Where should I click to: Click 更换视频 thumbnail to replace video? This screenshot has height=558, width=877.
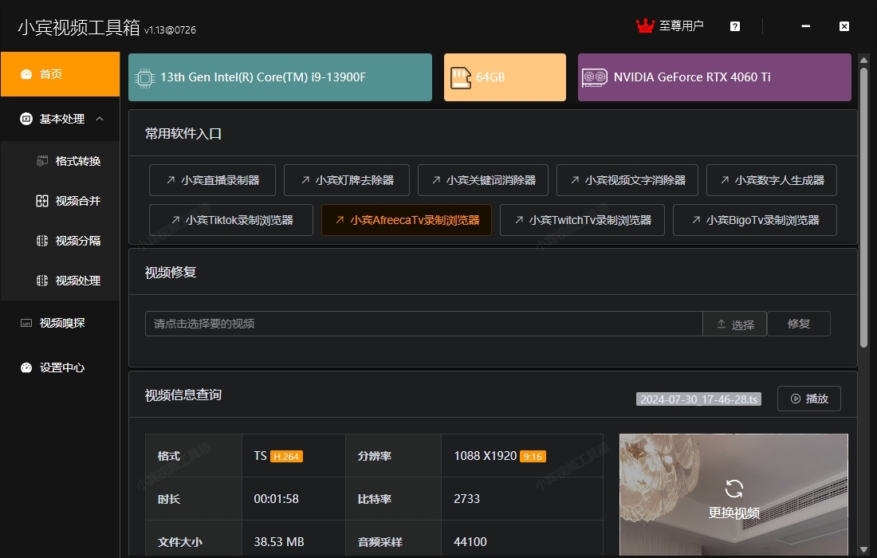(733, 496)
